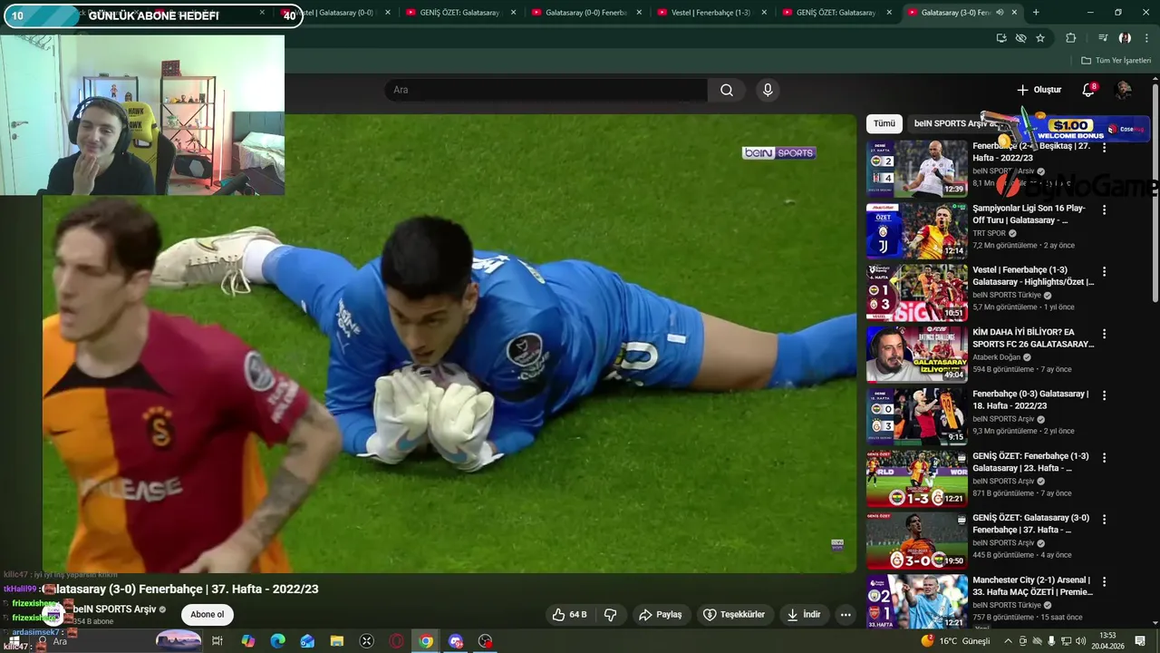Open Copilot icon on taskbar
The image size is (1160, 653).
tap(248, 641)
